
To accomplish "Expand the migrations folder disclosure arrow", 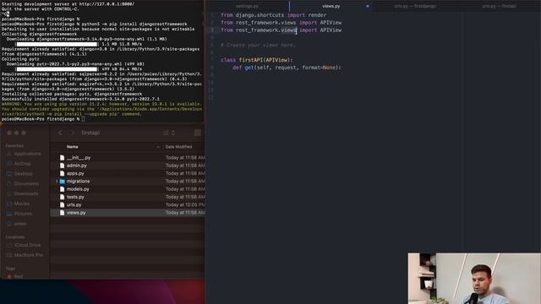I will click(x=57, y=181).
